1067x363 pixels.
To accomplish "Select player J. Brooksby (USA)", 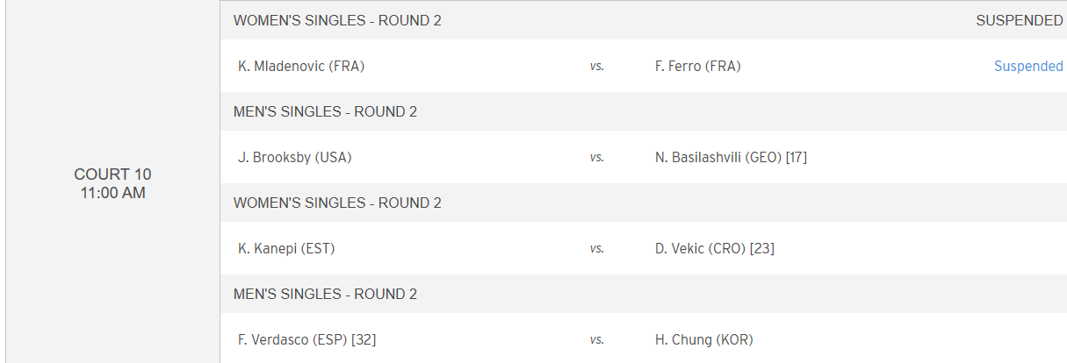I will point(296,157).
